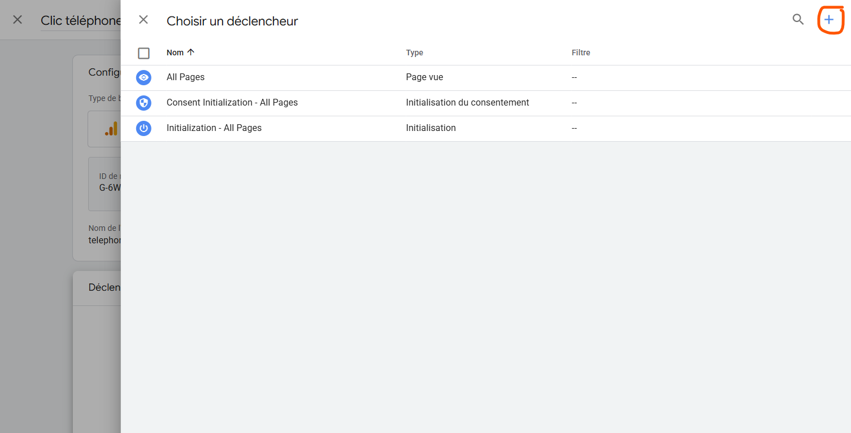Click the shield icon for Consent Initialization
This screenshot has height=433, width=851.
point(144,103)
